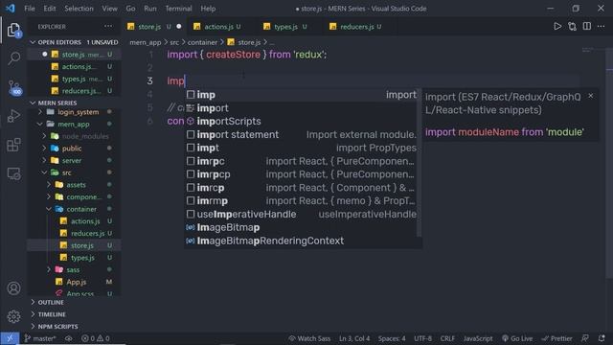
Task: Click Go Live in status bar
Action: (x=517, y=338)
